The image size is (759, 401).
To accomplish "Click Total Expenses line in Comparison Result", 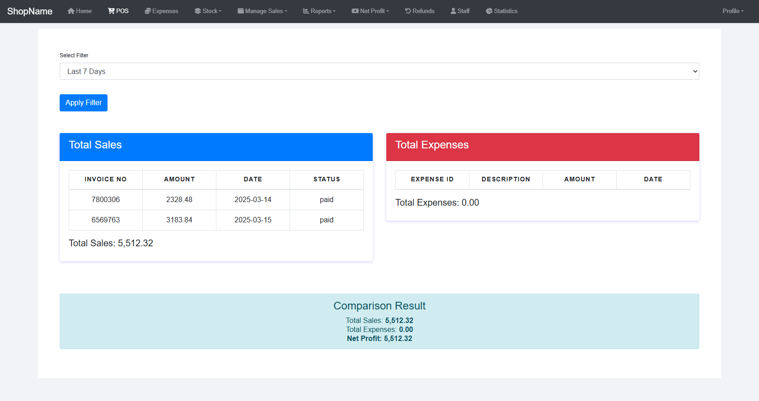I will tap(379, 330).
